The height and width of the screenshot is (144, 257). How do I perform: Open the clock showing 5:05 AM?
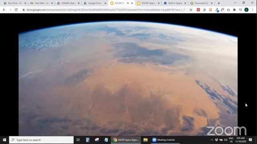click(x=241, y=140)
